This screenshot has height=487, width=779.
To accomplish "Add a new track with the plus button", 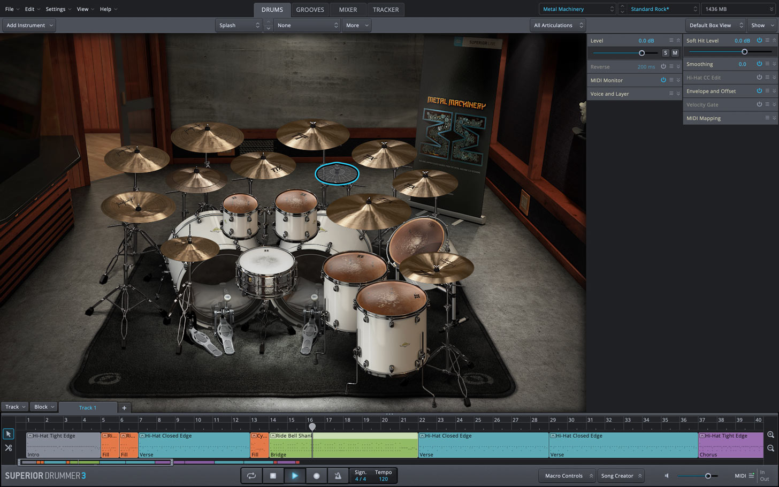I will (x=124, y=407).
